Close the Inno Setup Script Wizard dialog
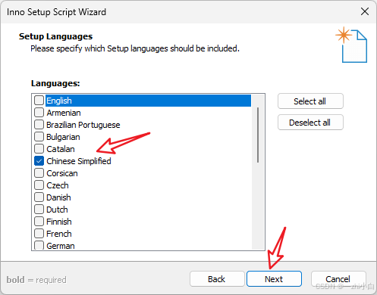Viewport: 377px width, 295px height. (x=365, y=11)
